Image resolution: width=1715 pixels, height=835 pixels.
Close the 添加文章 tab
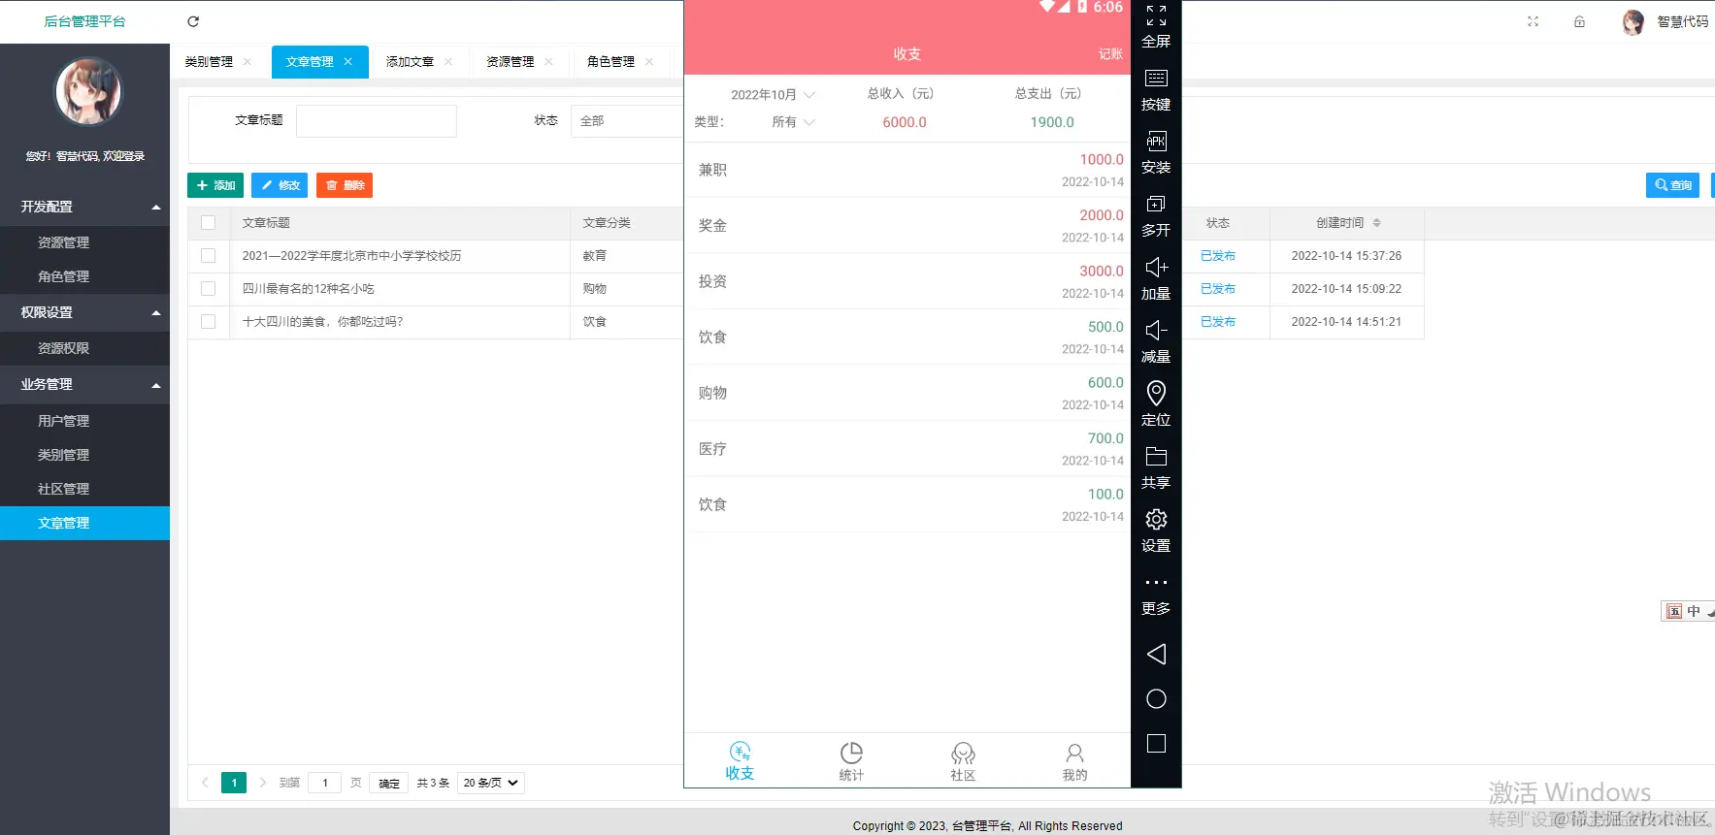click(x=448, y=61)
